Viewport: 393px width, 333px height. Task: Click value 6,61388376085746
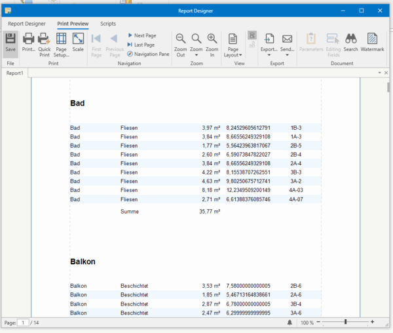pos(248,199)
